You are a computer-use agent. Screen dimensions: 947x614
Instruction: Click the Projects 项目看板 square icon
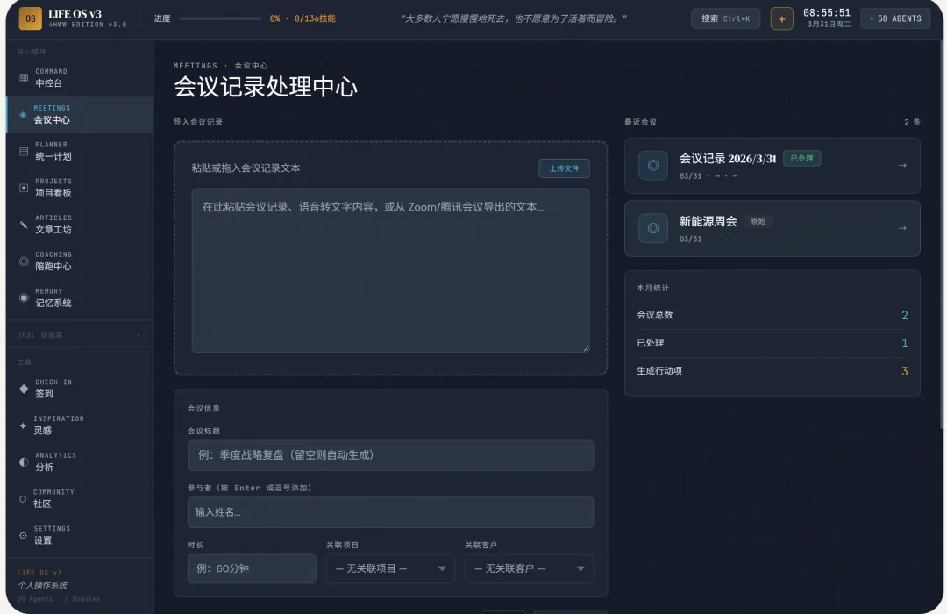[x=24, y=188]
